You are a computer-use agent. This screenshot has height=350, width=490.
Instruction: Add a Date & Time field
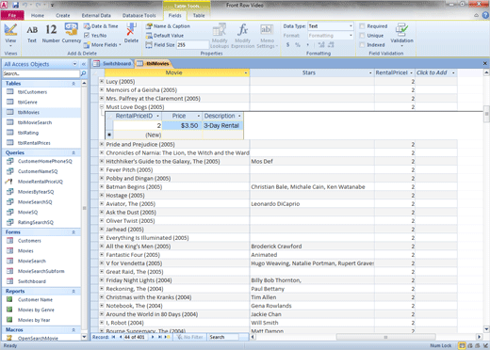101,26
